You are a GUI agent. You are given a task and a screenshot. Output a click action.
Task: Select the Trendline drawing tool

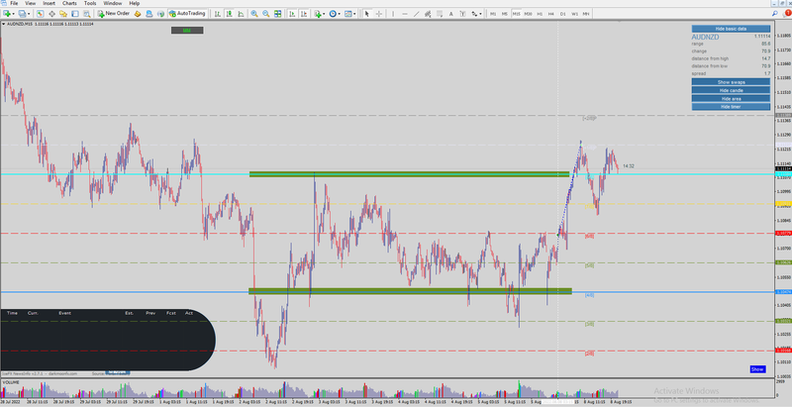point(416,14)
